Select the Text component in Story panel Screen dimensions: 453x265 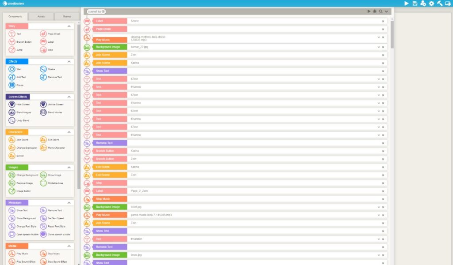(12, 34)
